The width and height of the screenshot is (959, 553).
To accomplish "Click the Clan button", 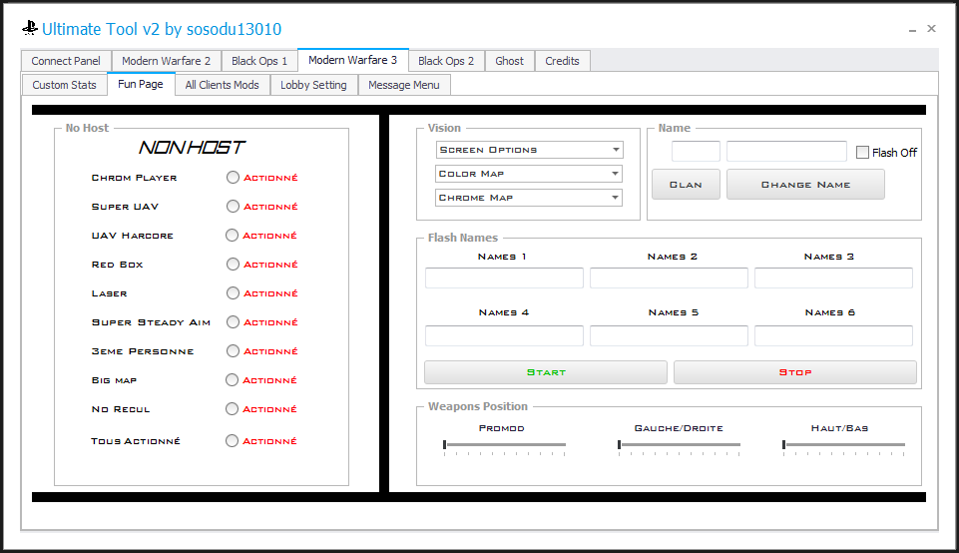I will (x=686, y=184).
